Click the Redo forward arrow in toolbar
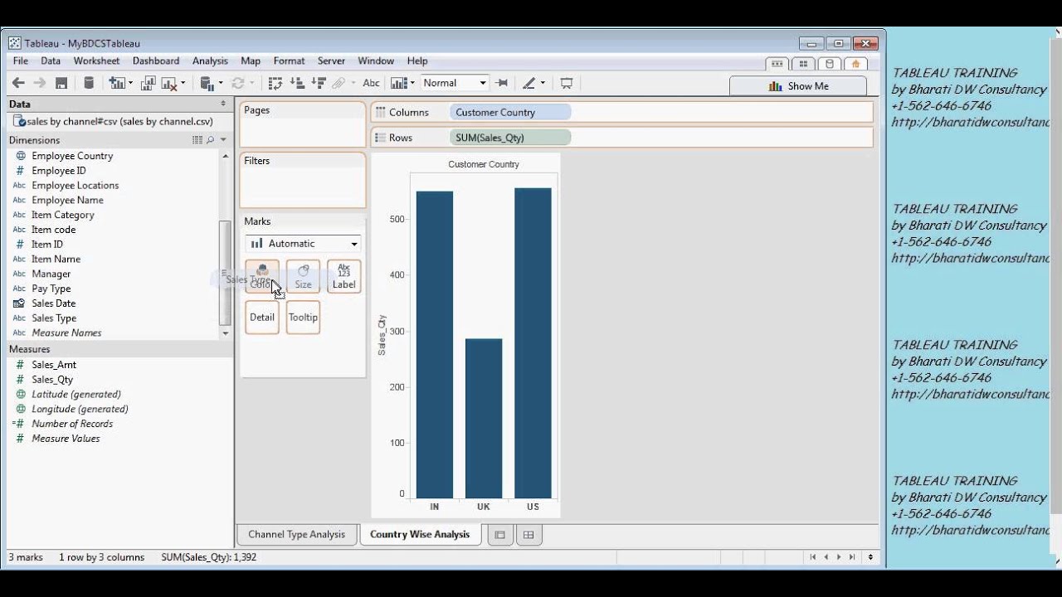 (39, 83)
